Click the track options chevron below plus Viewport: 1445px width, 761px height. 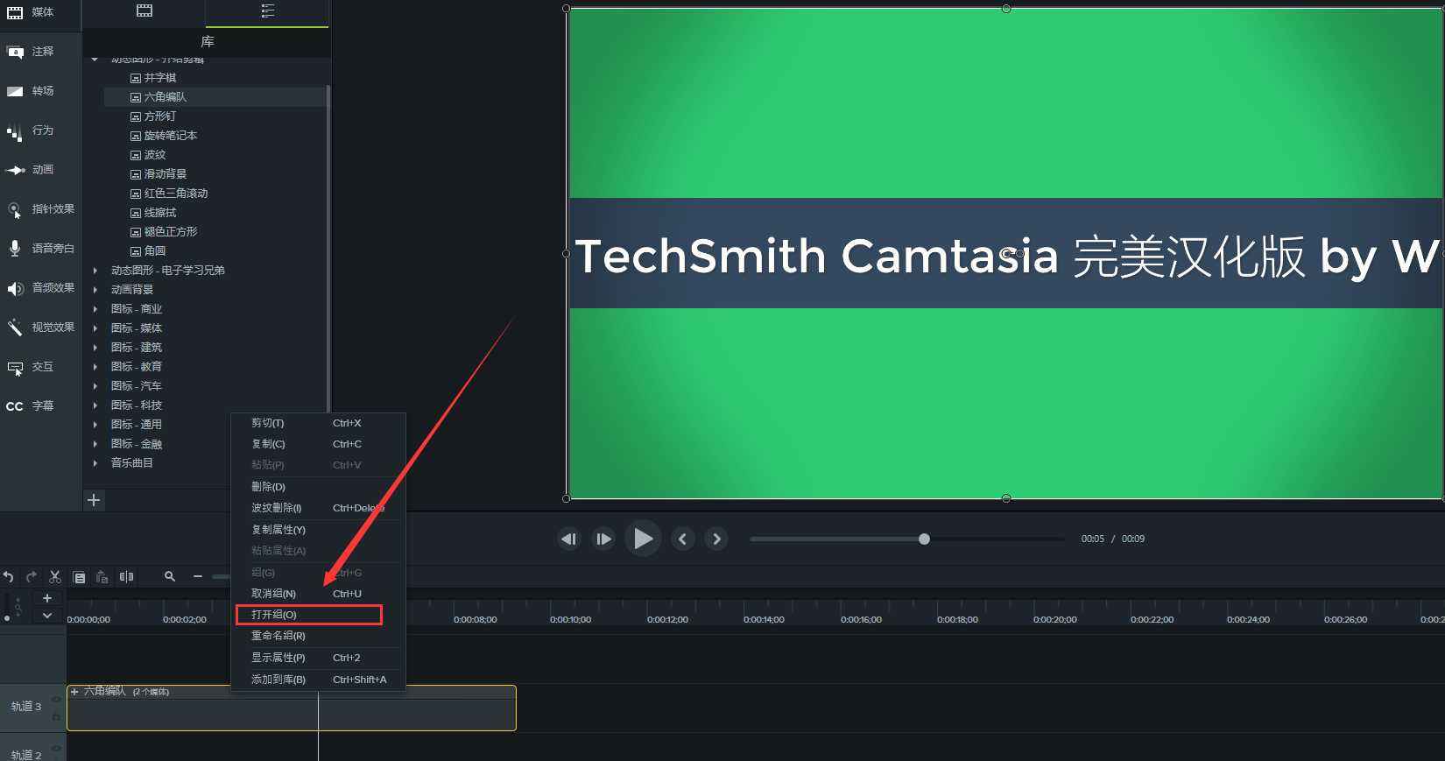coord(47,616)
